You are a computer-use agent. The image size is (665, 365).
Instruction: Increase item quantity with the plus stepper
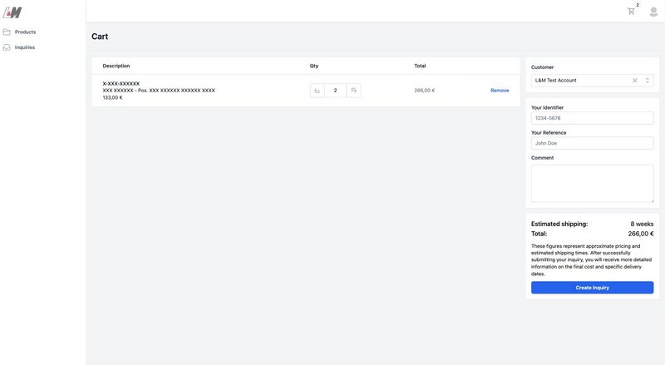coord(353,91)
